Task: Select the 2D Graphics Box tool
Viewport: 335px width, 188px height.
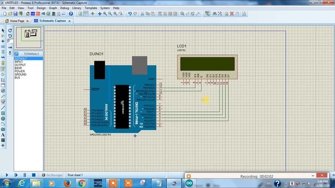Action: [x=3, y=113]
